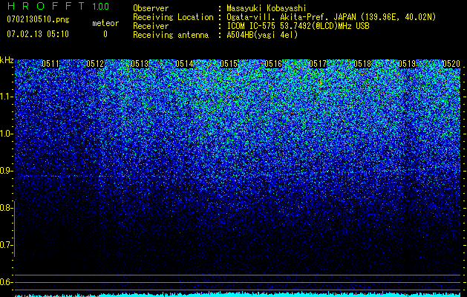
Task: Click the observer name Masayuki Kobayashi
Action: click(x=267, y=8)
